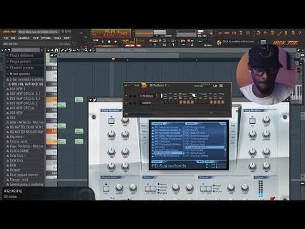Open the OPTIONS menu
This screenshot has width=305, height=229.
coord(46,38)
